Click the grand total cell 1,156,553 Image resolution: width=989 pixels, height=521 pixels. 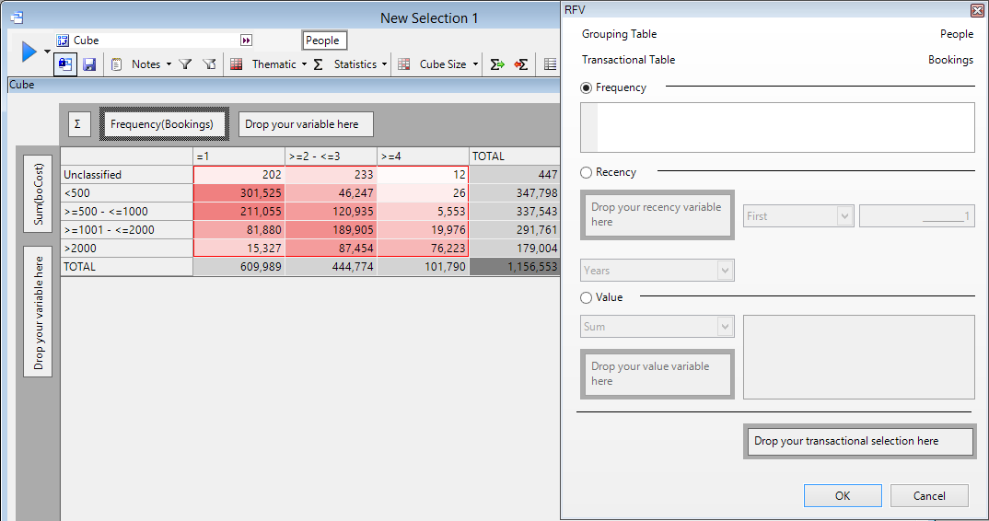coord(515,267)
